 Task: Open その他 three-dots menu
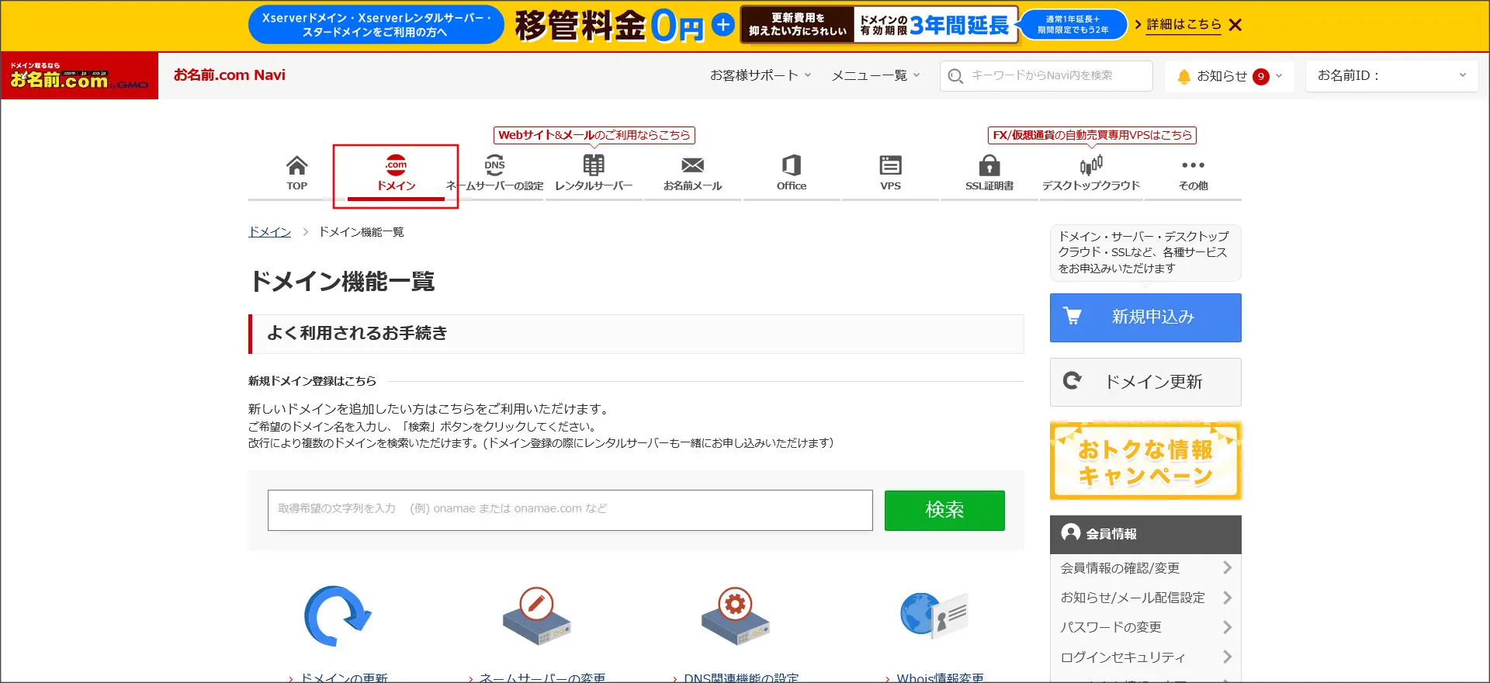pyautogui.click(x=1193, y=174)
